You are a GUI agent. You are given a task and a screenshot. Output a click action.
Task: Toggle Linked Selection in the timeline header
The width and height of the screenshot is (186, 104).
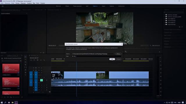[37, 60]
